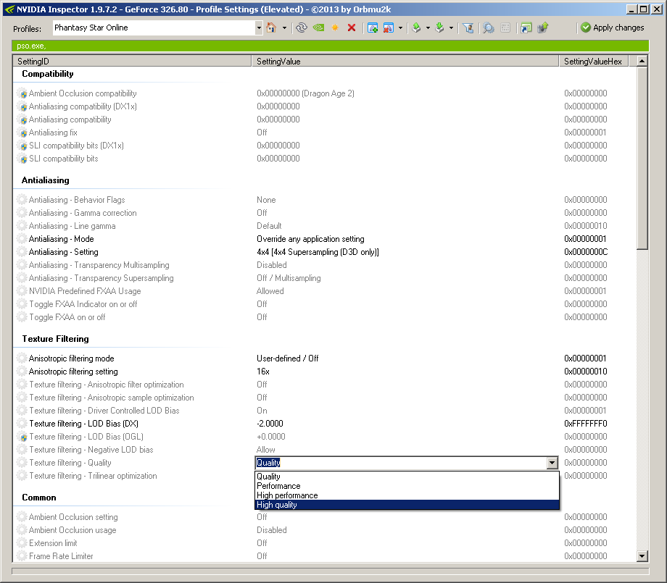Click the GPU card with green arrow icon
The height and width of the screenshot is (583, 667).
(x=543, y=28)
